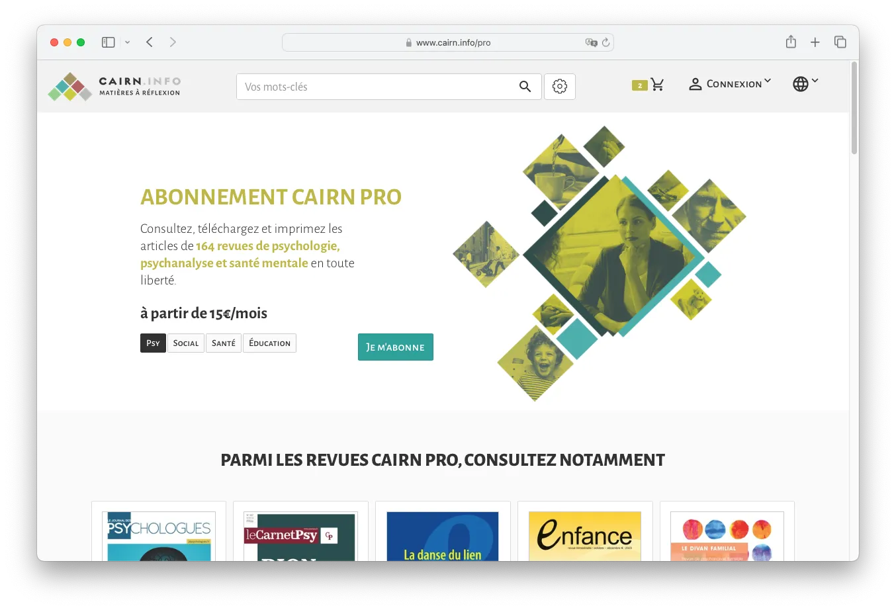The image size is (896, 610).
Task: Open the language globe dropdown
Action: tap(805, 84)
